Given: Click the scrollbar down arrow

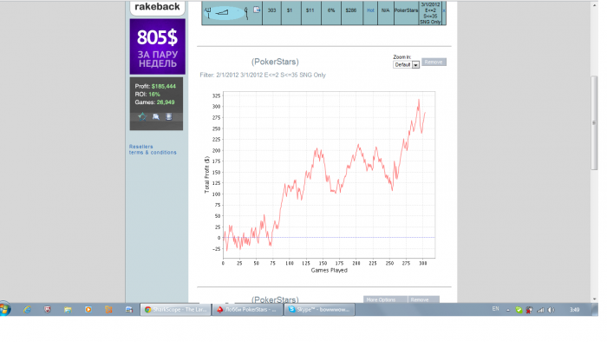Looking at the screenshot, I should pos(594,299).
